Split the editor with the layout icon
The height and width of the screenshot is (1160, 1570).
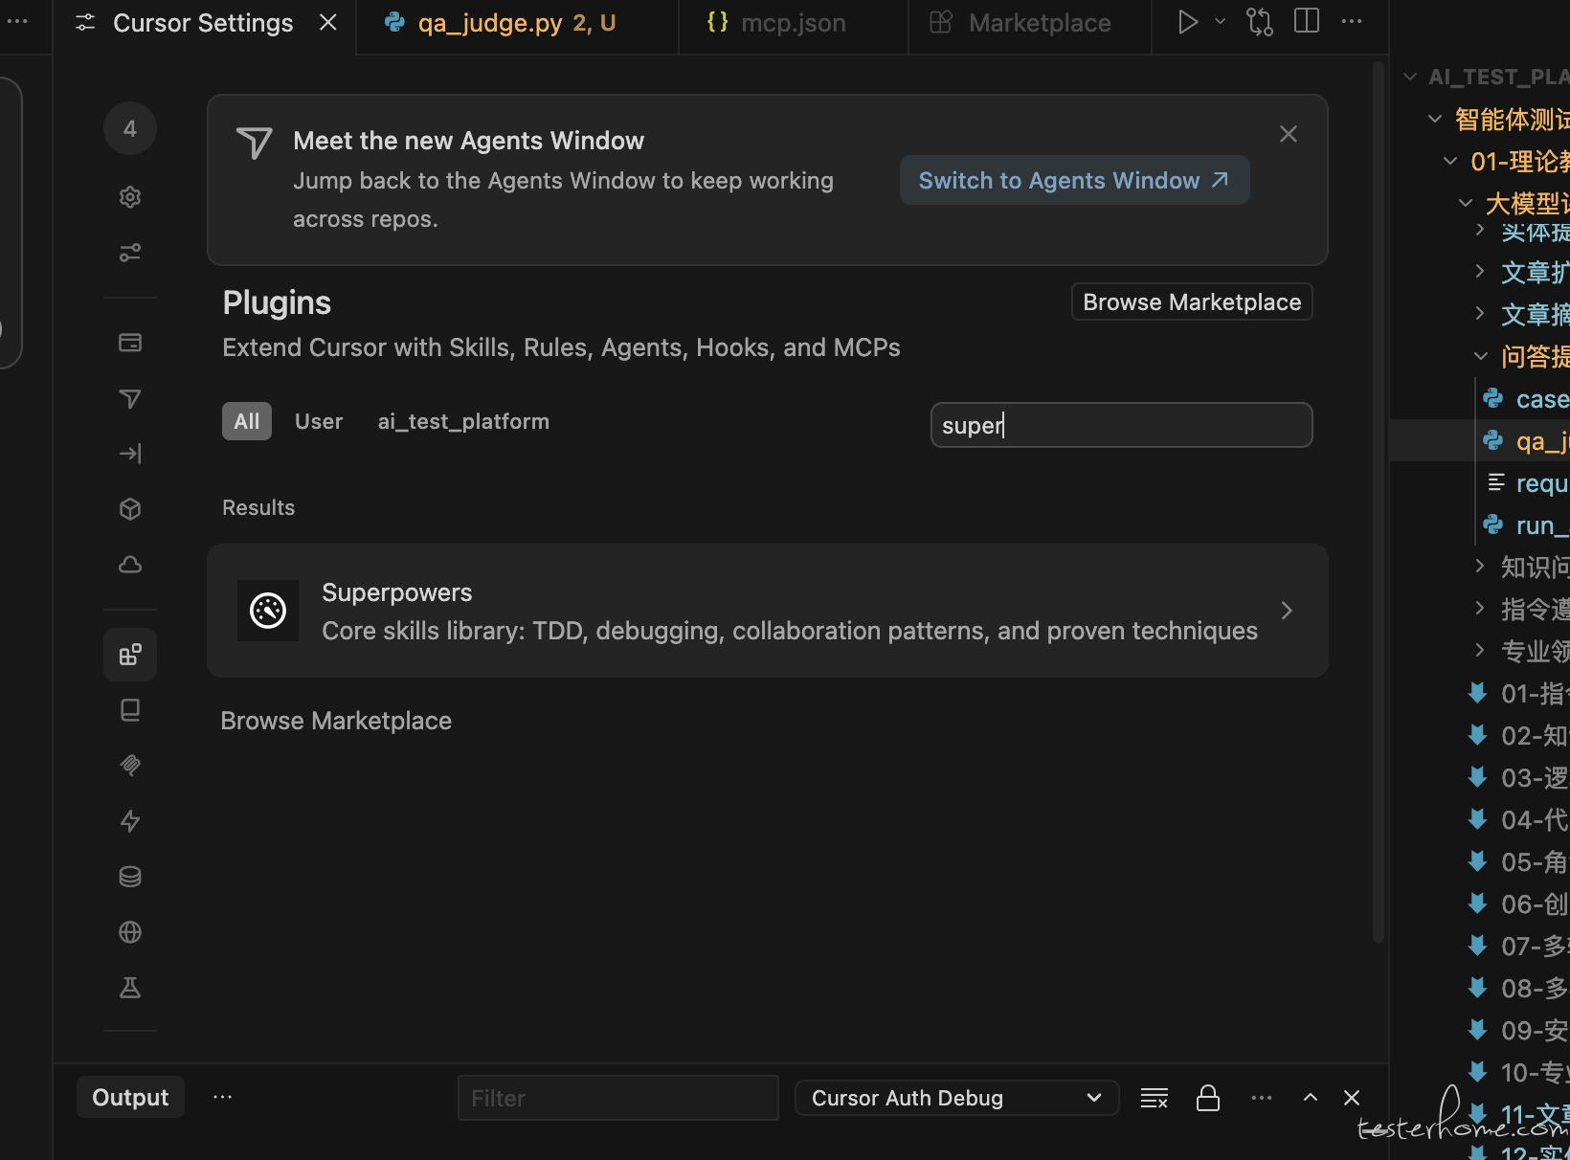pos(1307,21)
